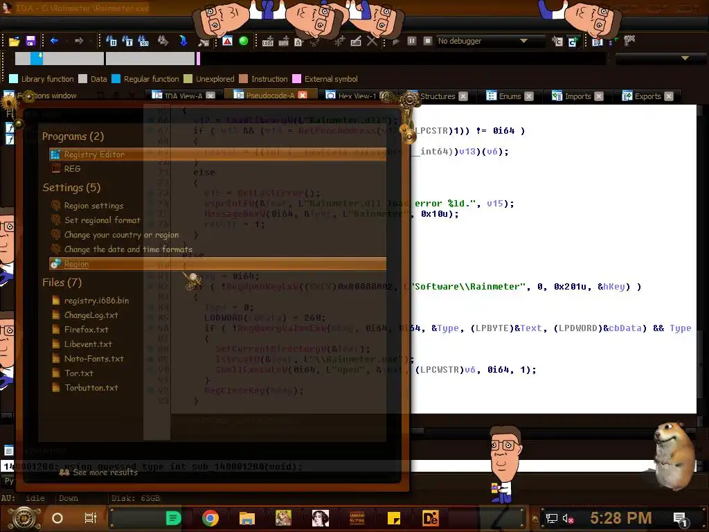Open Task View on the taskbar
Viewport: 709px width, 532px height.
(x=90, y=518)
